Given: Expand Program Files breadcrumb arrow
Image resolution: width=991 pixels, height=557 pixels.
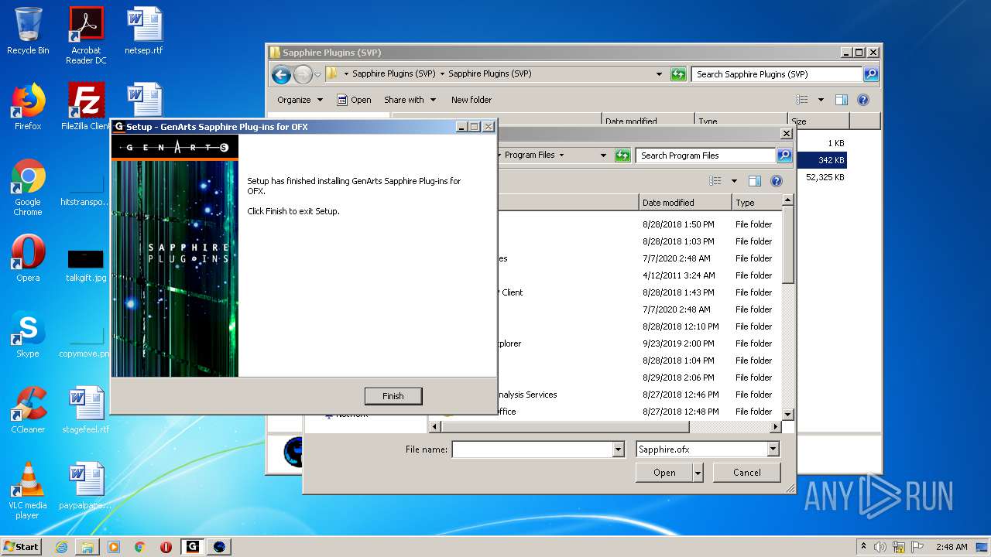Looking at the screenshot, I should (x=561, y=155).
